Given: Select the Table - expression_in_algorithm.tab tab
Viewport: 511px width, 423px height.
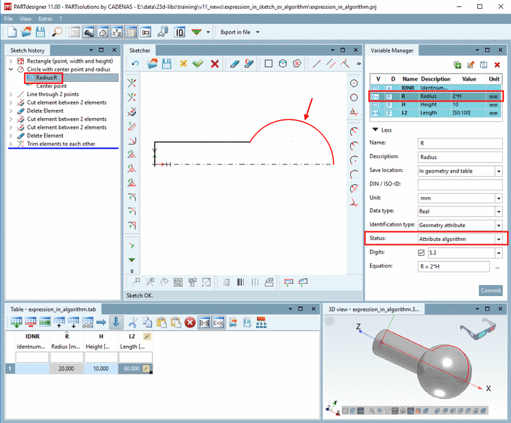Looking at the screenshot, I should click(x=53, y=310).
